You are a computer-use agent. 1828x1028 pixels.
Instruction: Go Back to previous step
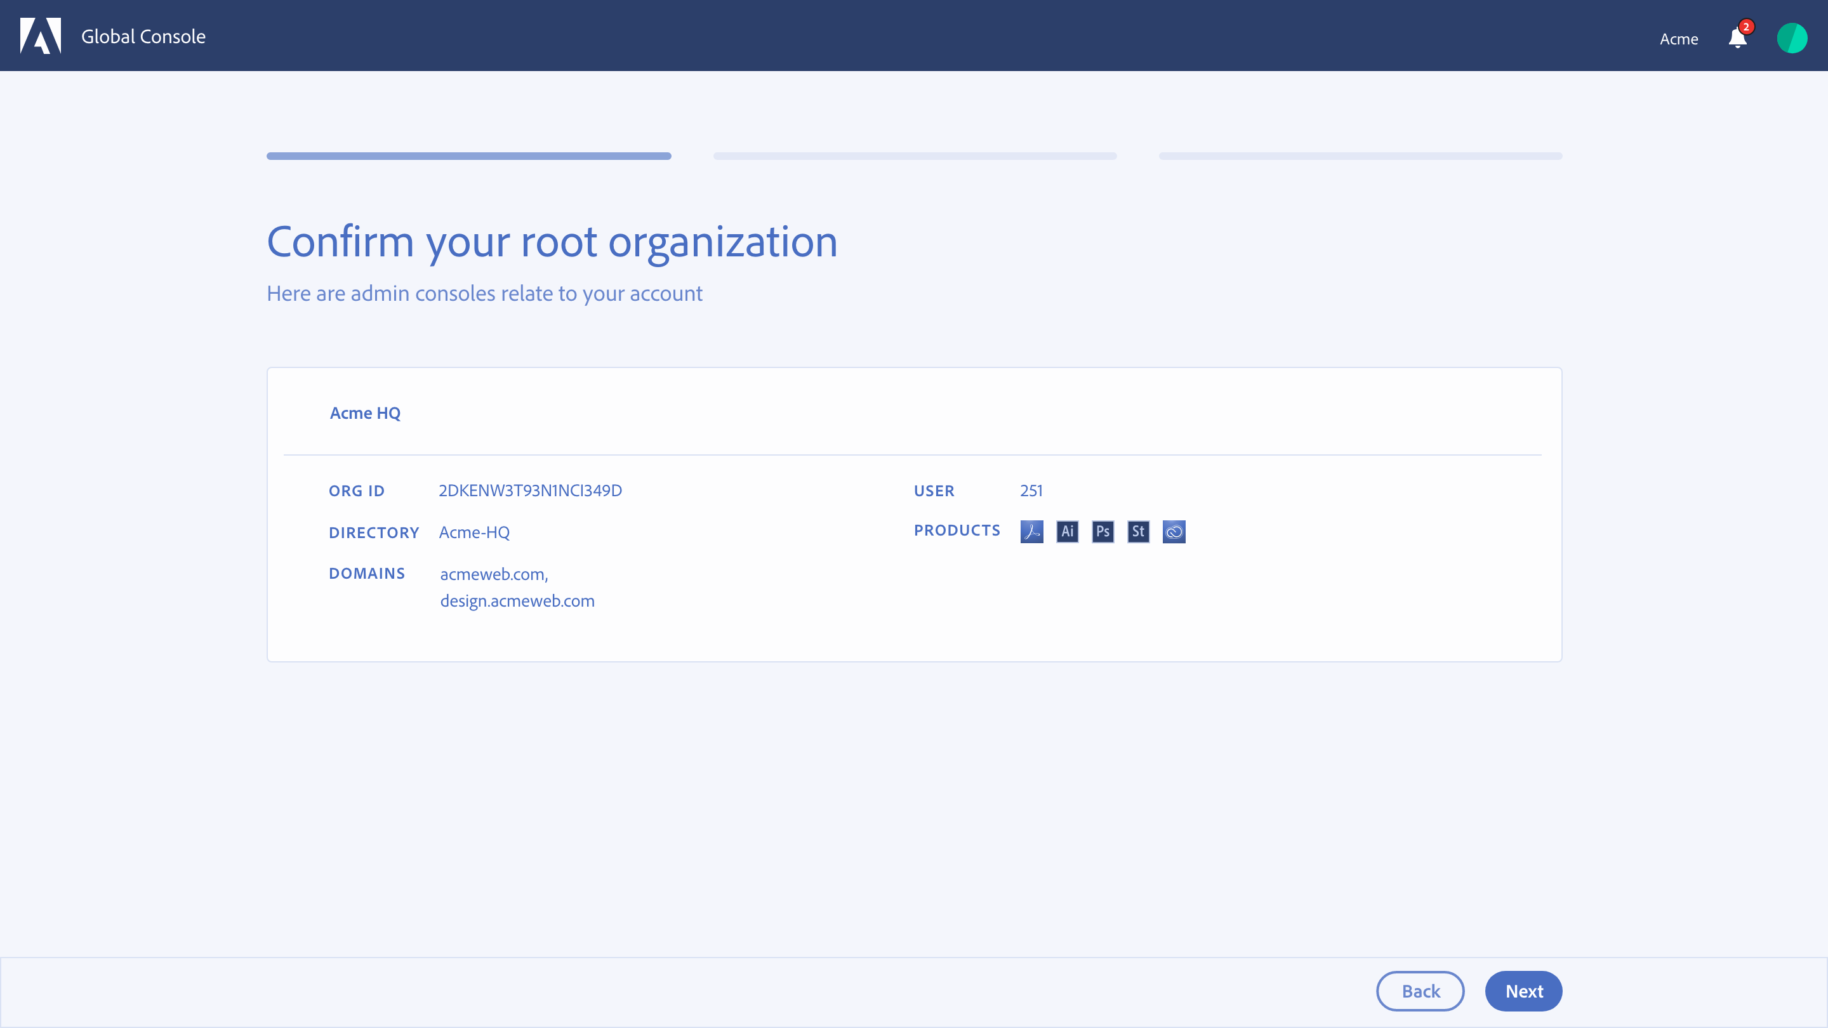1420,991
